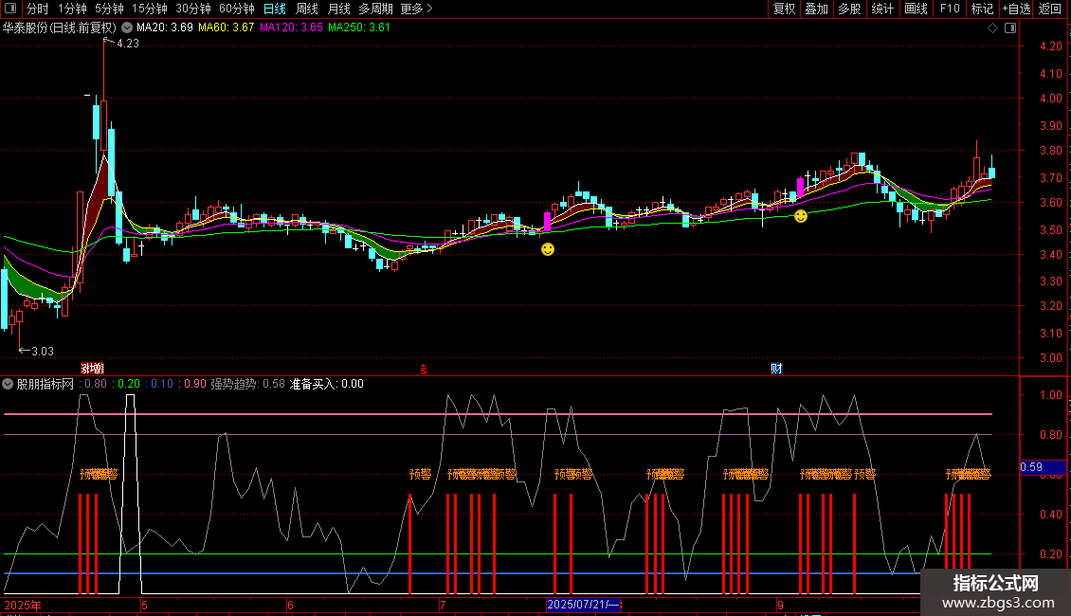Viewport: 1071px width, 616px height.
Task: Switch to 周线 weekly chart period
Action: (x=307, y=9)
